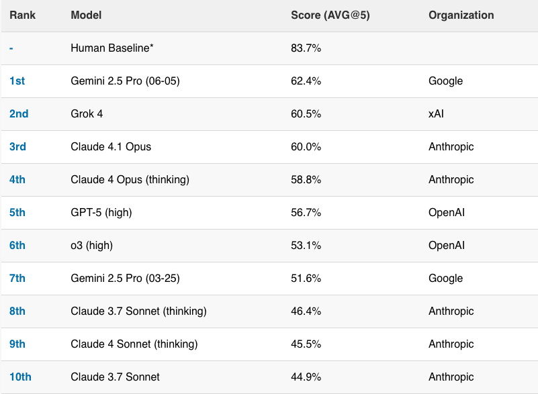This screenshot has width=538, height=394.
Task: Open the "5th" rank link
Action: tap(17, 213)
